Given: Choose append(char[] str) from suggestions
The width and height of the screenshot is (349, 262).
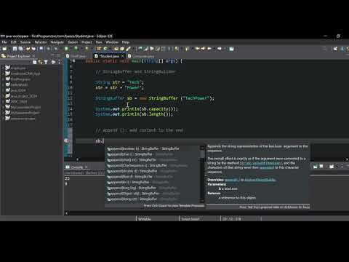Looking at the screenshot, I should pos(153,160).
